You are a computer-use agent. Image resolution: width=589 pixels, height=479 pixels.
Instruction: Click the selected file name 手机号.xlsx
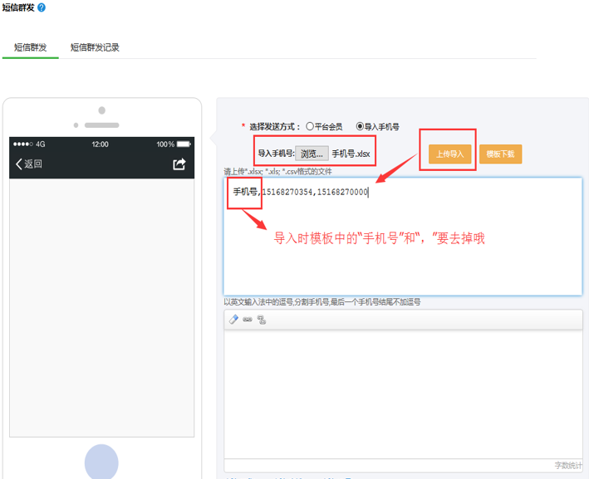tap(351, 154)
